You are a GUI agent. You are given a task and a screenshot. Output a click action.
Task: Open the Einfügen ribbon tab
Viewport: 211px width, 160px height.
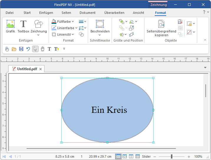click(46, 13)
